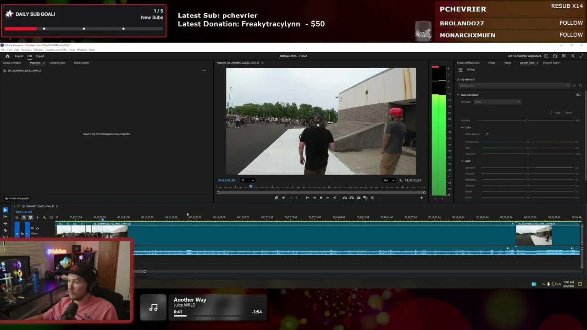Open the Input LUT dropdown
The image size is (587, 330).
(497, 102)
